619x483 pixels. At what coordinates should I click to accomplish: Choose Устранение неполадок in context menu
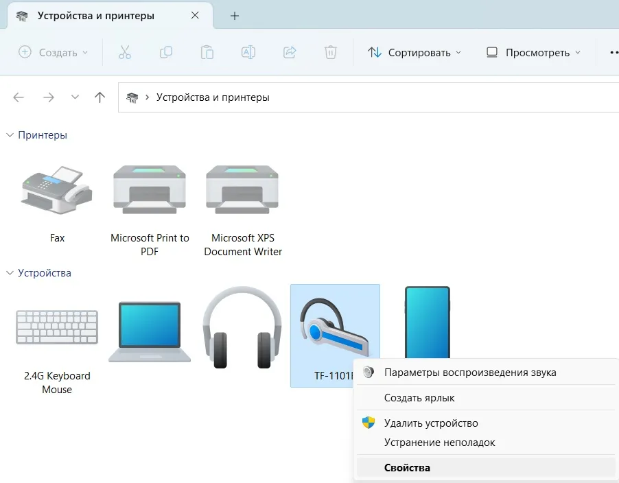click(x=487, y=443)
